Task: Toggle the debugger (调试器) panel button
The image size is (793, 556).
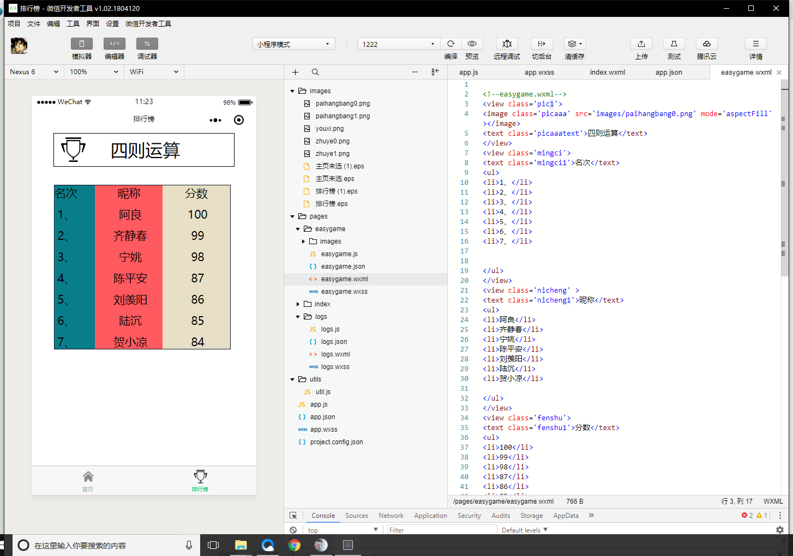Action: (147, 44)
